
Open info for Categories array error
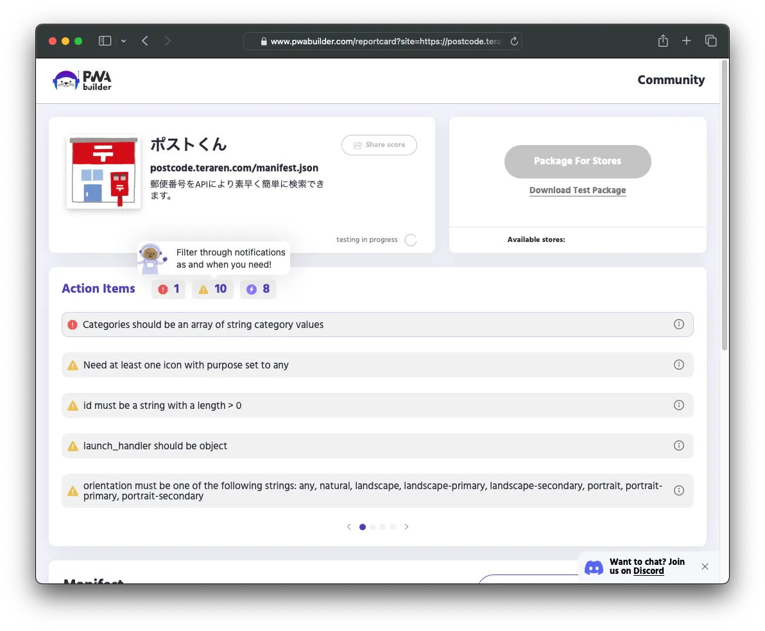(678, 324)
